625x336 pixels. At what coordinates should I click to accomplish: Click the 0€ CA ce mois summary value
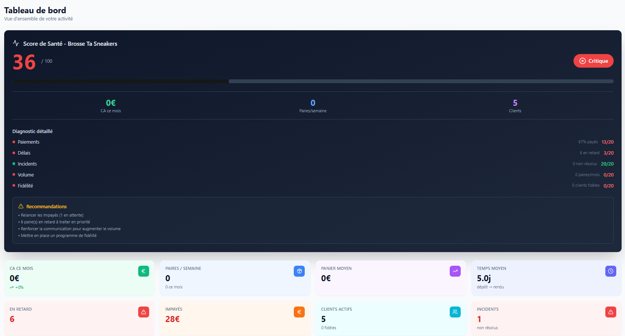[111, 103]
